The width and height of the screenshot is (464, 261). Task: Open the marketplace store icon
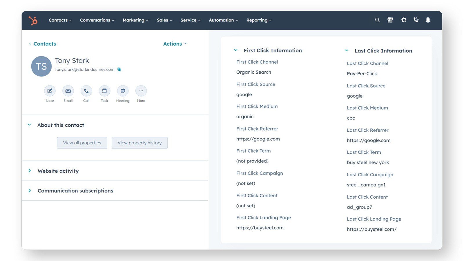pyautogui.click(x=390, y=20)
